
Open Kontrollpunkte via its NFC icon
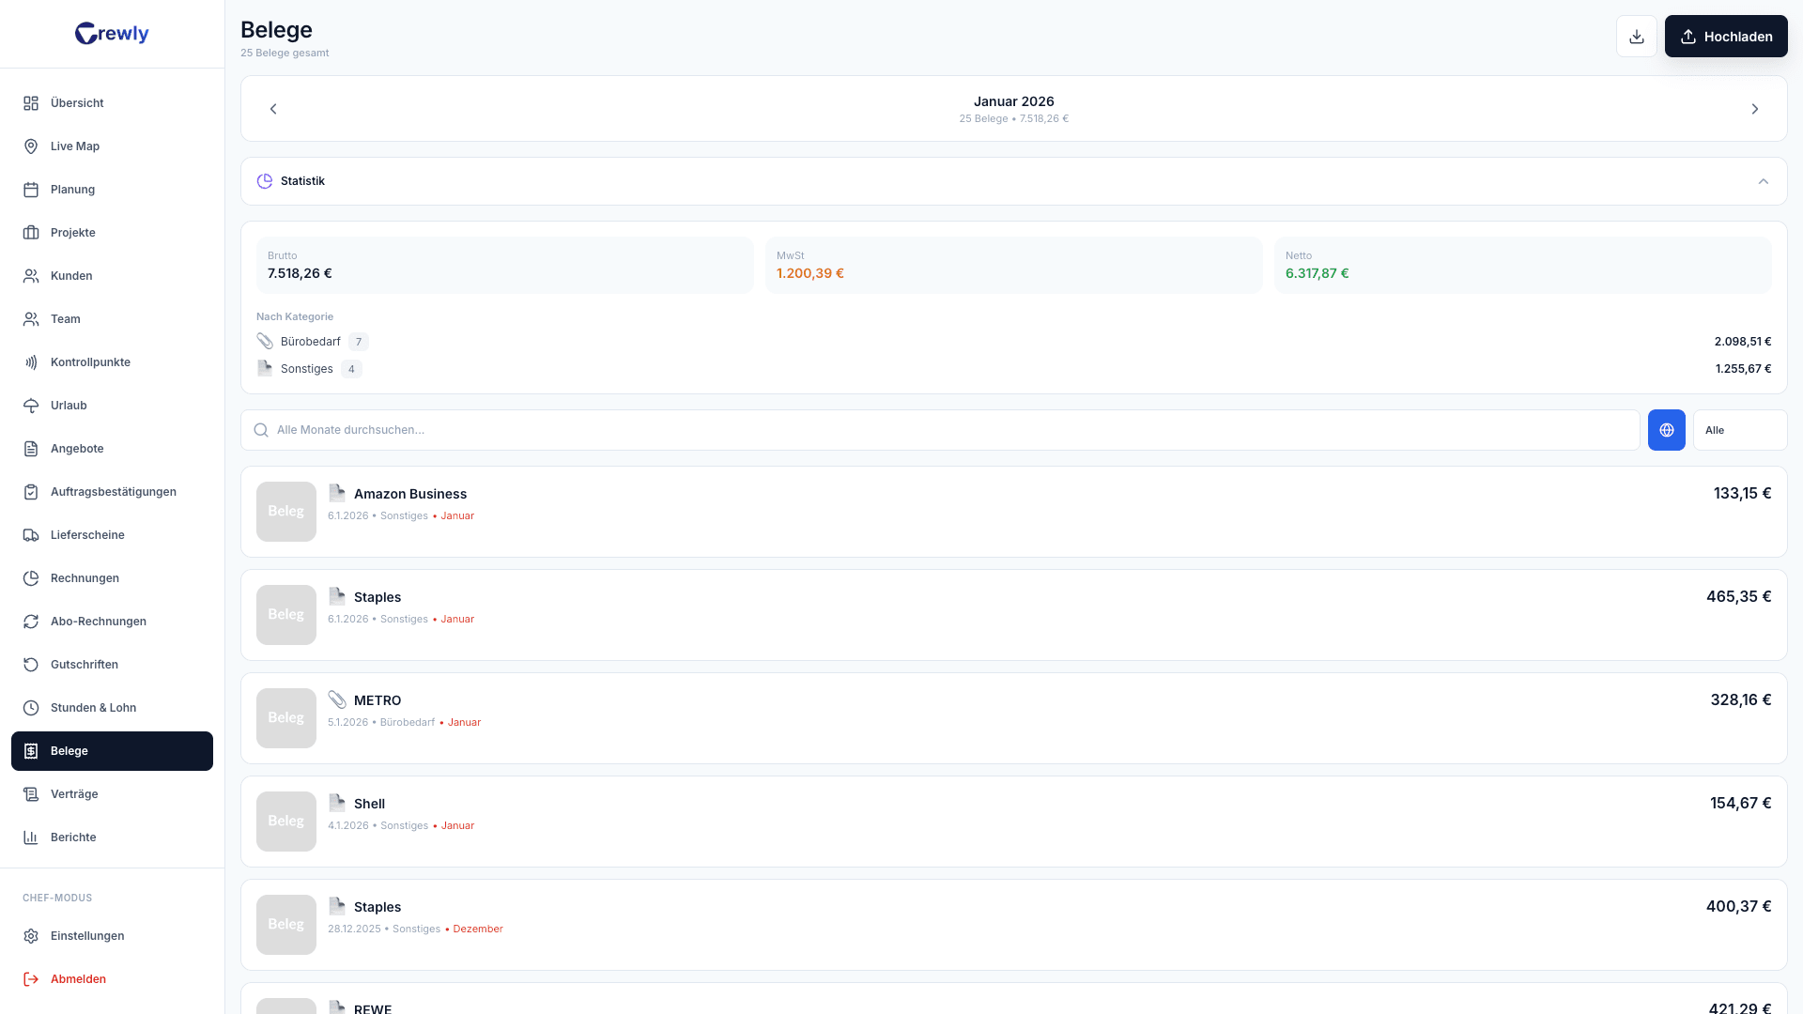(x=31, y=362)
